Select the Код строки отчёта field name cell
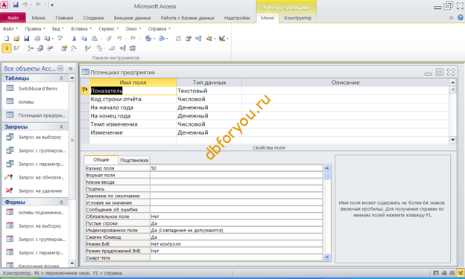This screenshot has height=279, width=465. click(133, 99)
